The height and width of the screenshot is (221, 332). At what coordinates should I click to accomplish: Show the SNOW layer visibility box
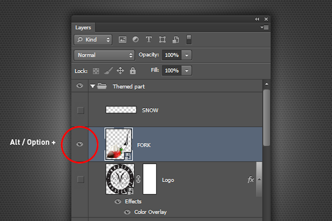coord(81,110)
